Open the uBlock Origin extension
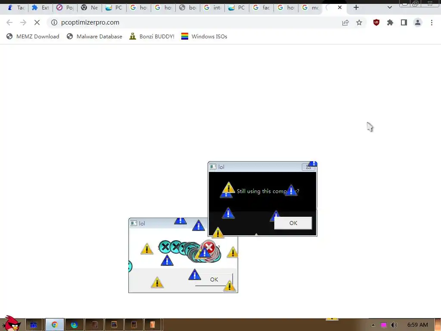This screenshot has width=441, height=331. [376, 22]
